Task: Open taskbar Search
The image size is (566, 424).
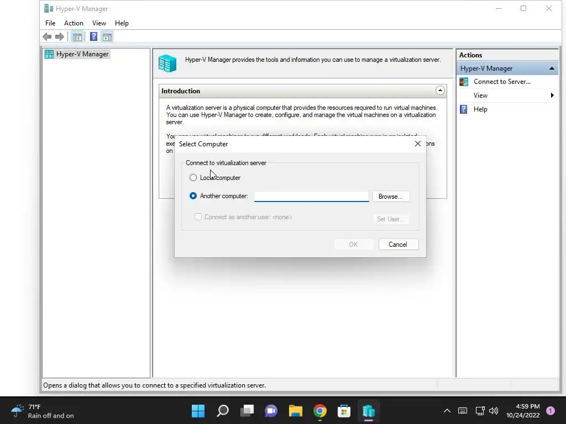Action: click(223, 411)
